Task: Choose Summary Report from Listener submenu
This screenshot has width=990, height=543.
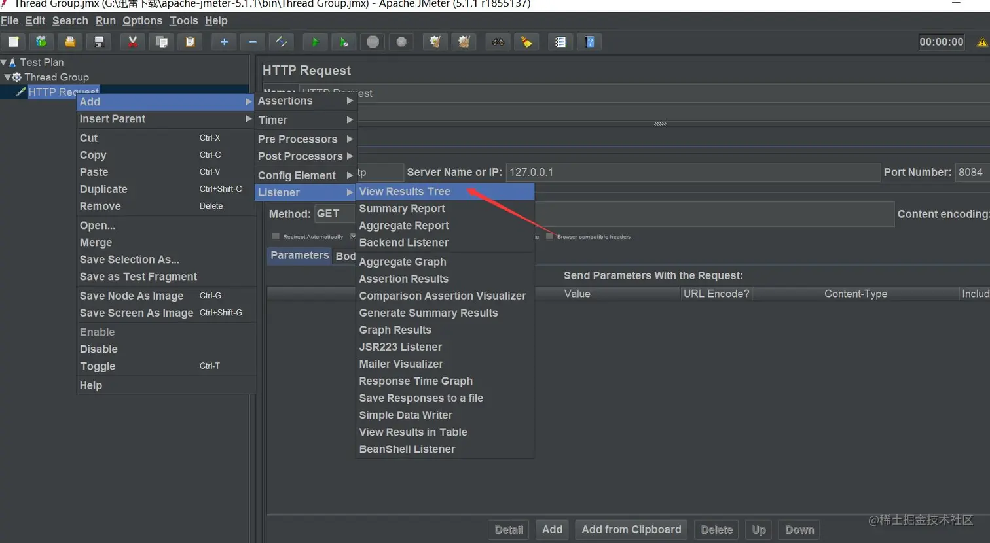Action: pos(445,209)
